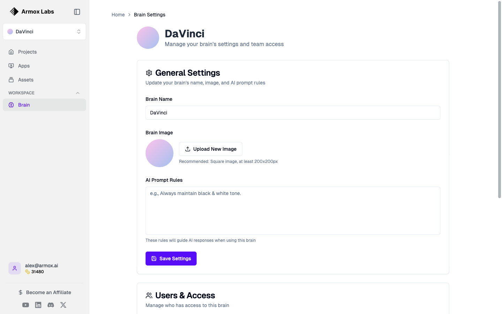Click the AI Prompt Rules text area
The image size is (502, 314).
293,211
